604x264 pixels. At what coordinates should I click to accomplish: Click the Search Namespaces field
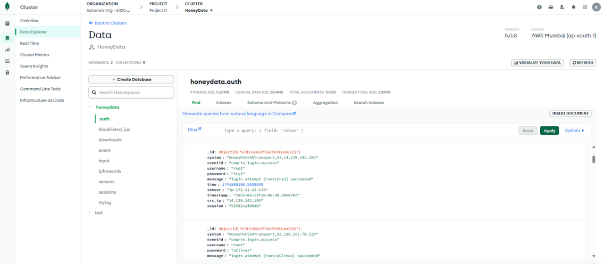pyautogui.click(x=131, y=92)
